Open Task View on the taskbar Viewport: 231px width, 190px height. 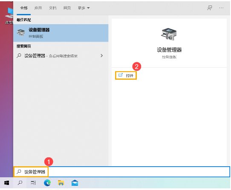pos(33,183)
